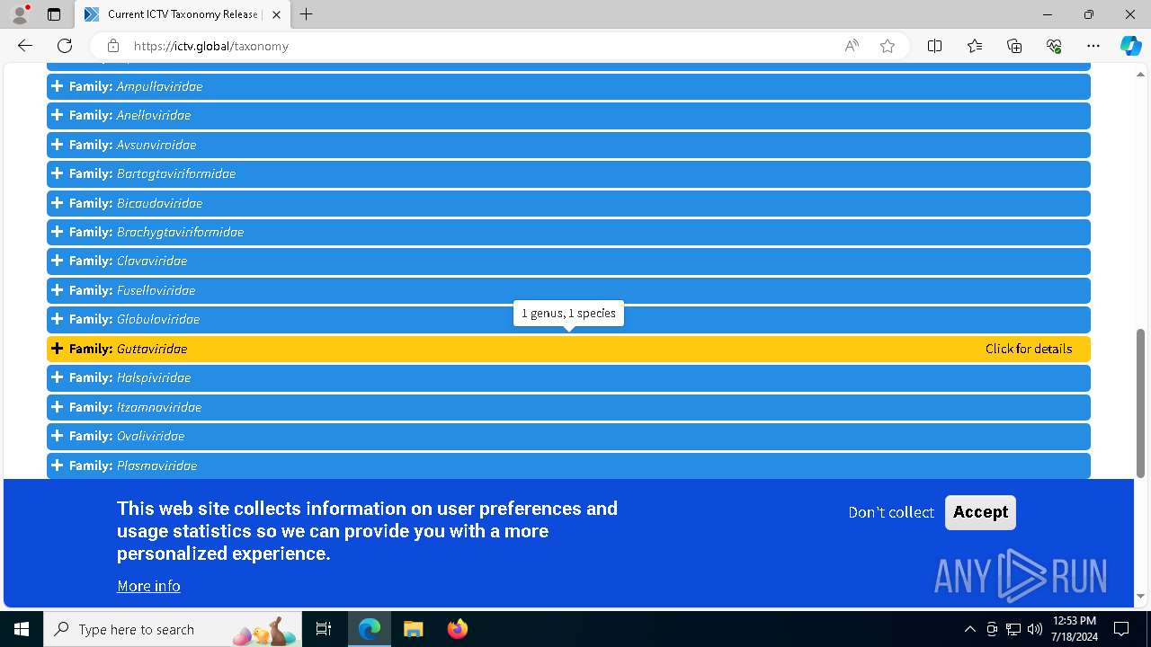Refresh the current page
This screenshot has width=1151, height=647.
pos(65,46)
